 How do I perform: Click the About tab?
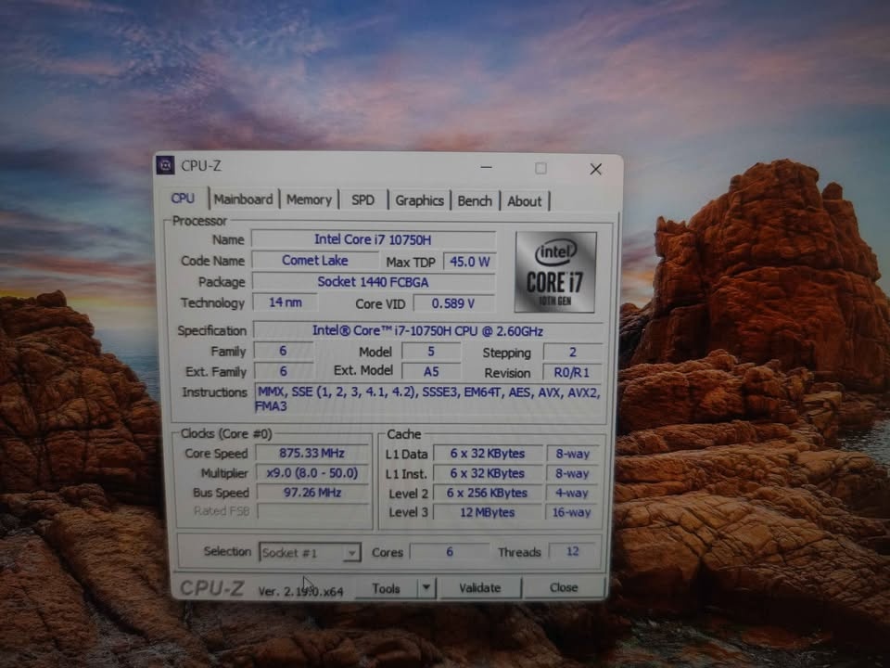525,199
